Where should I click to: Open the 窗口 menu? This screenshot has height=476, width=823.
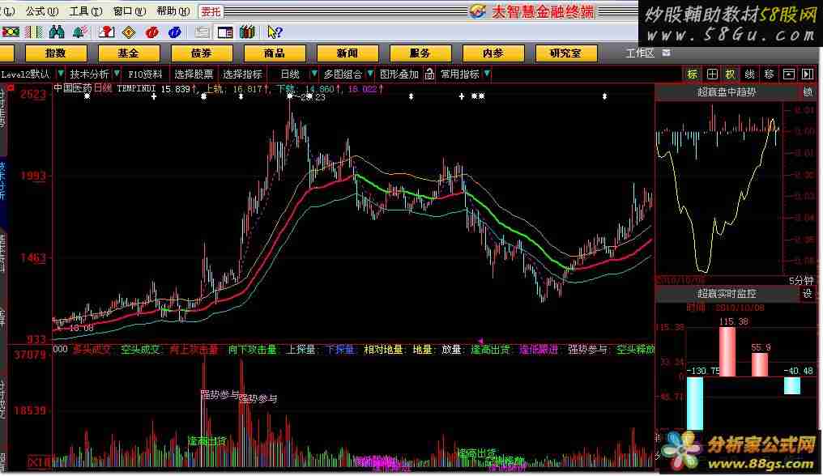click(130, 11)
